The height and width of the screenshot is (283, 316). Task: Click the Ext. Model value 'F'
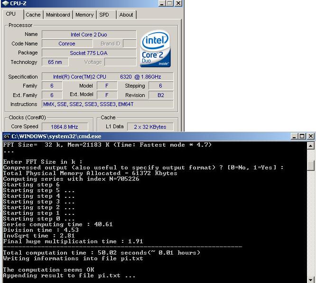[x=107, y=95]
